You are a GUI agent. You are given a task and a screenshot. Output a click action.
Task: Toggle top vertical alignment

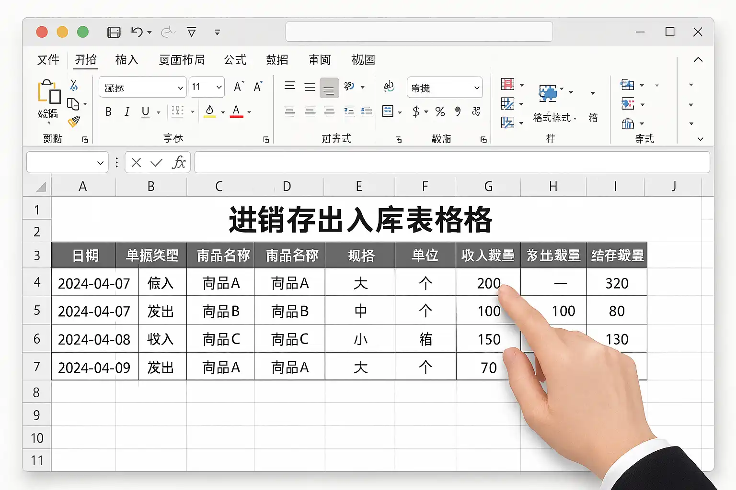290,87
